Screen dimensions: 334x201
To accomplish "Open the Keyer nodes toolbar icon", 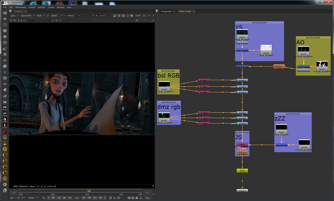I will point(5,49).
